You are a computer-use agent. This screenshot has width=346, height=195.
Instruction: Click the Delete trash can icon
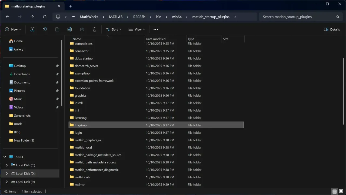(95, 29)
